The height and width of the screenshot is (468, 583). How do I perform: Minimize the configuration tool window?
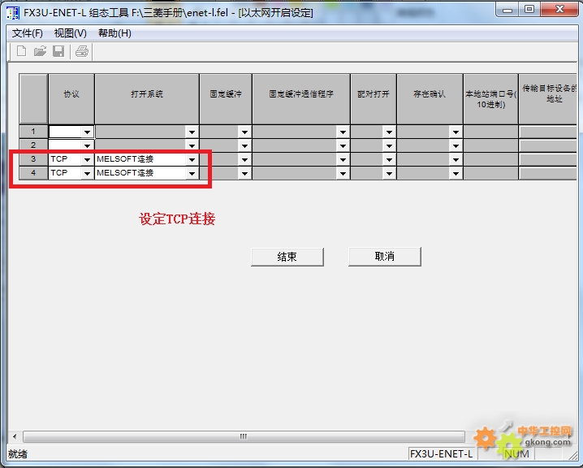507,10
